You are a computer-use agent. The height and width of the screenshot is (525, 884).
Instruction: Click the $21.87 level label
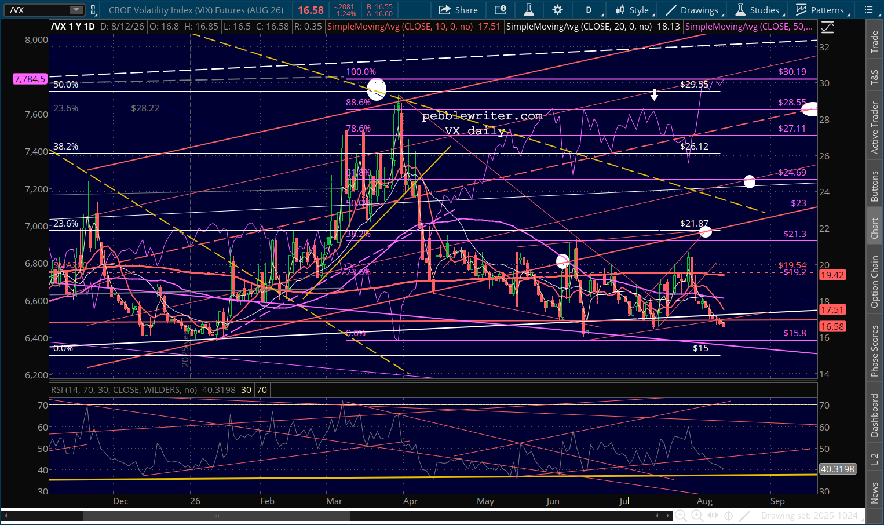694,224
